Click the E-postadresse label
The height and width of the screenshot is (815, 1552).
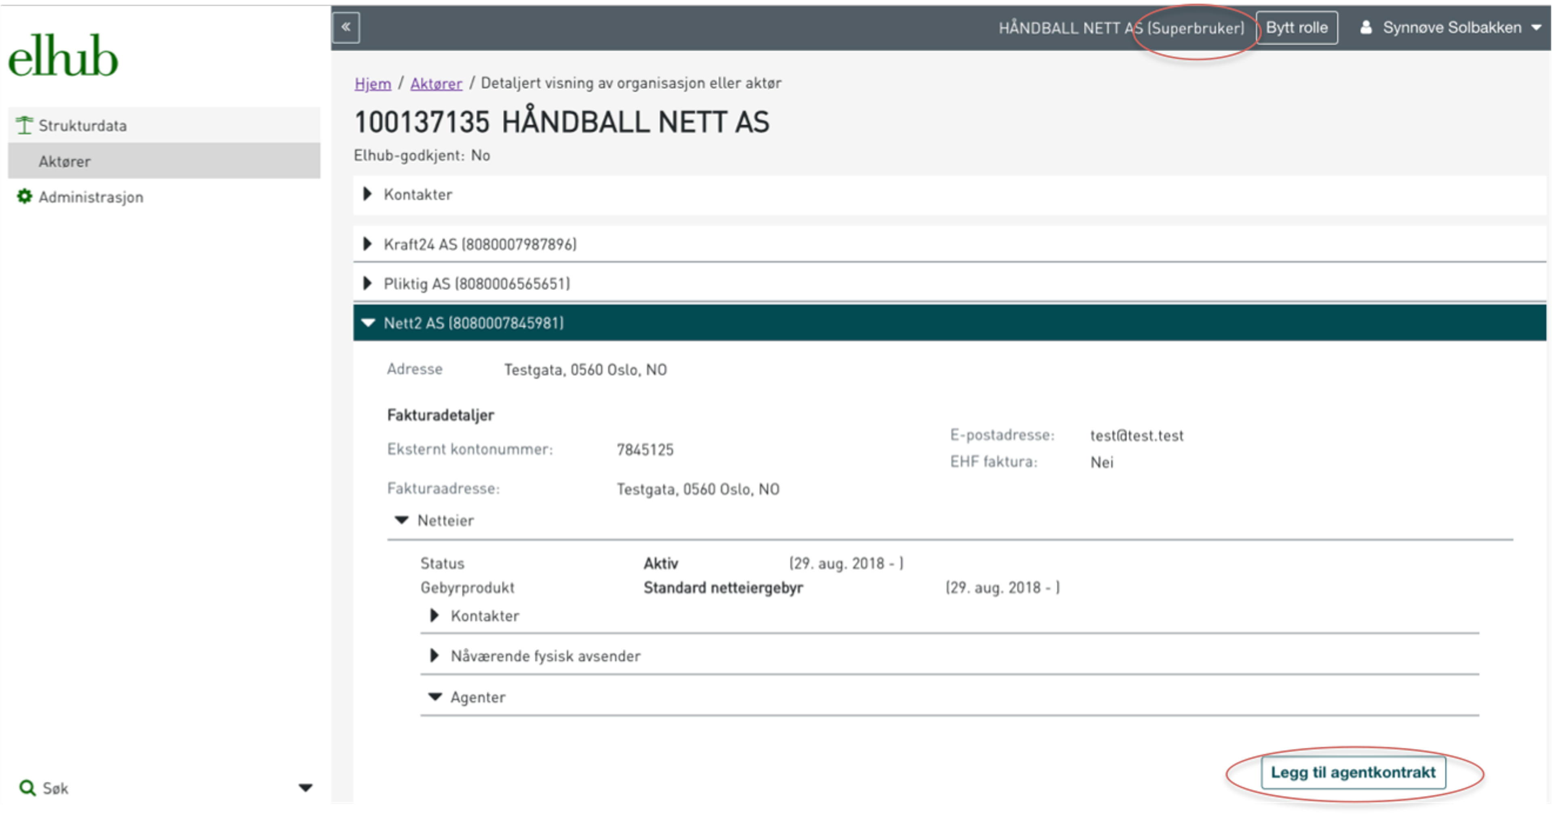(1002, 435)
